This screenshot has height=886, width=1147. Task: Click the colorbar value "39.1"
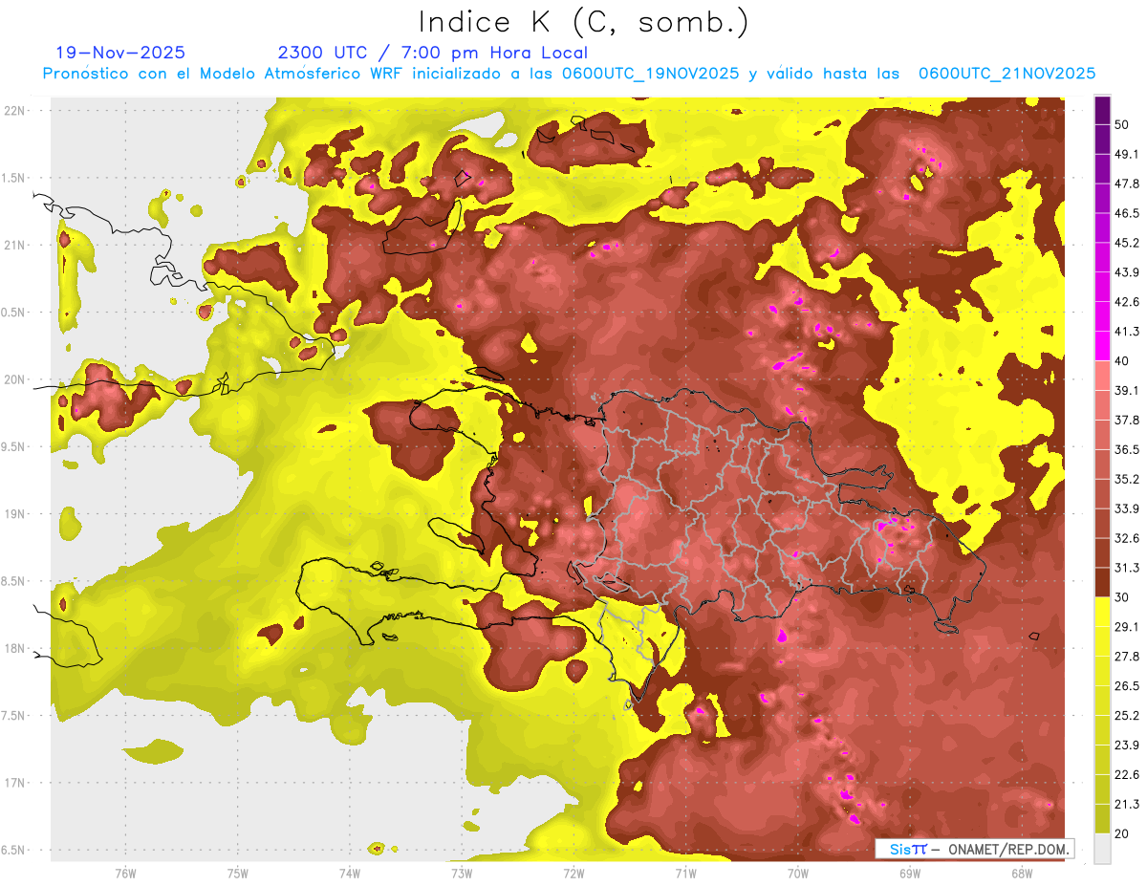pyautogui.click(x=1127, y=390)
